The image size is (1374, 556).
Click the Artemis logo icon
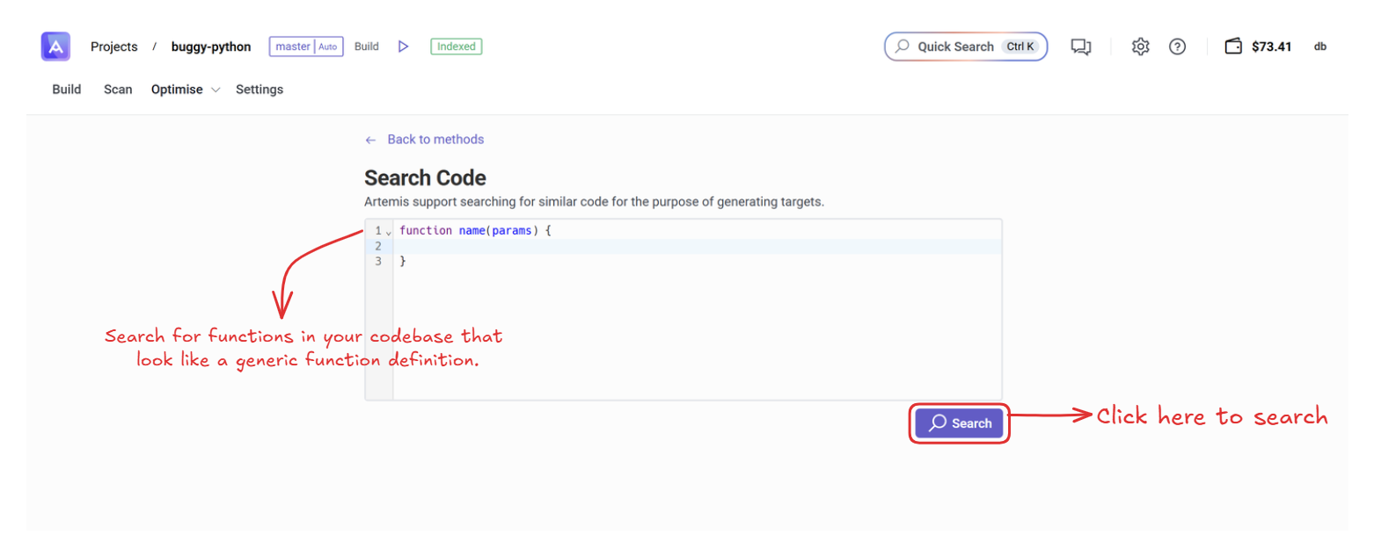[55, 47]
